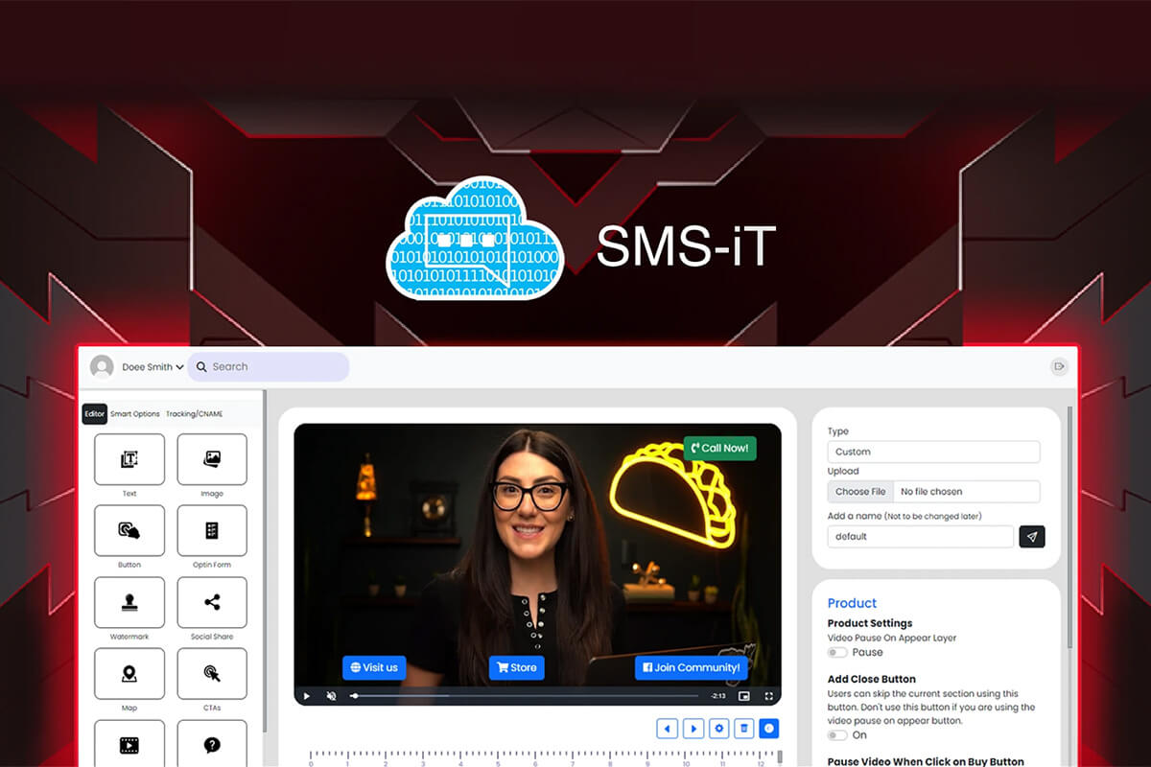Click the Product Settings label
Screen dimensions: 1151x767
(x=870, y=623)
